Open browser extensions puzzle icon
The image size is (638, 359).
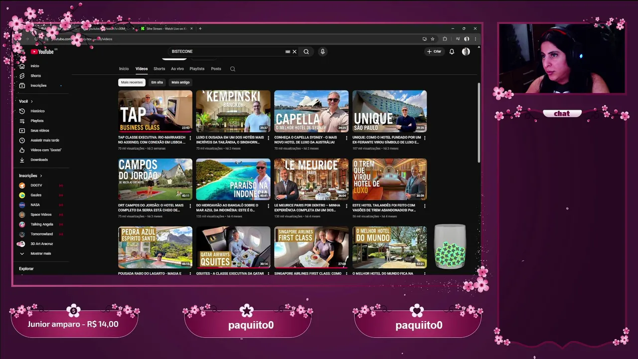[445, 39]
